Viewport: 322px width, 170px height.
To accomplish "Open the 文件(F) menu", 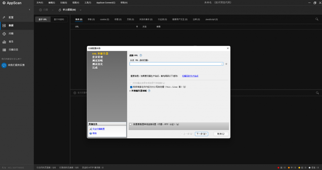I will tap(40, 3).
